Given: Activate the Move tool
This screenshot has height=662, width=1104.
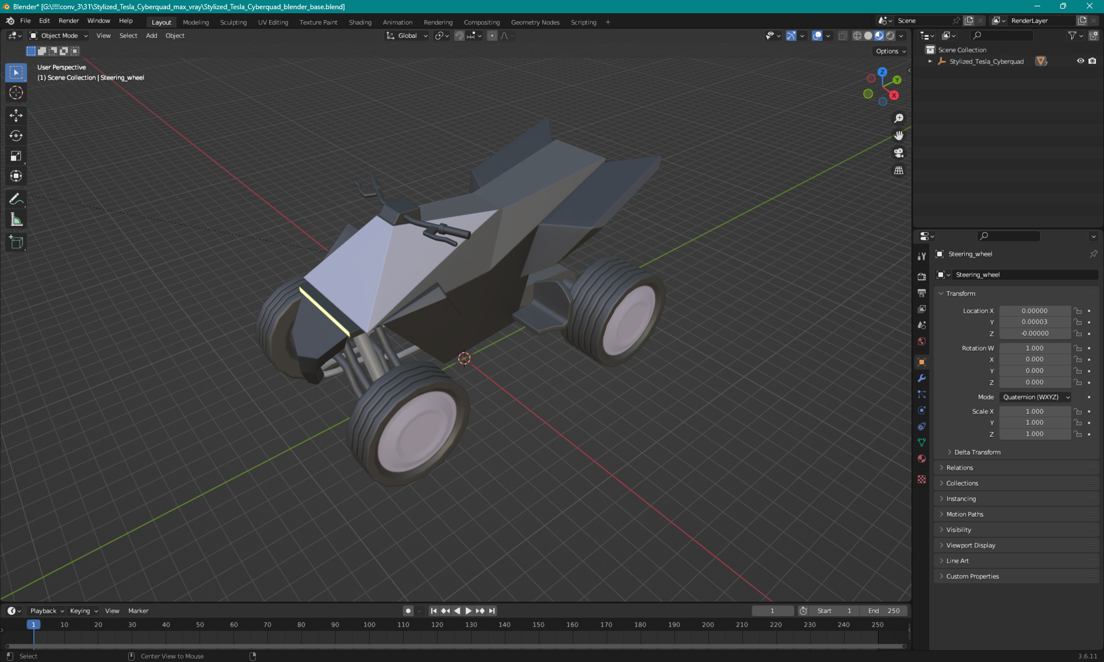Looking at the screenshot, I should 16,116.
